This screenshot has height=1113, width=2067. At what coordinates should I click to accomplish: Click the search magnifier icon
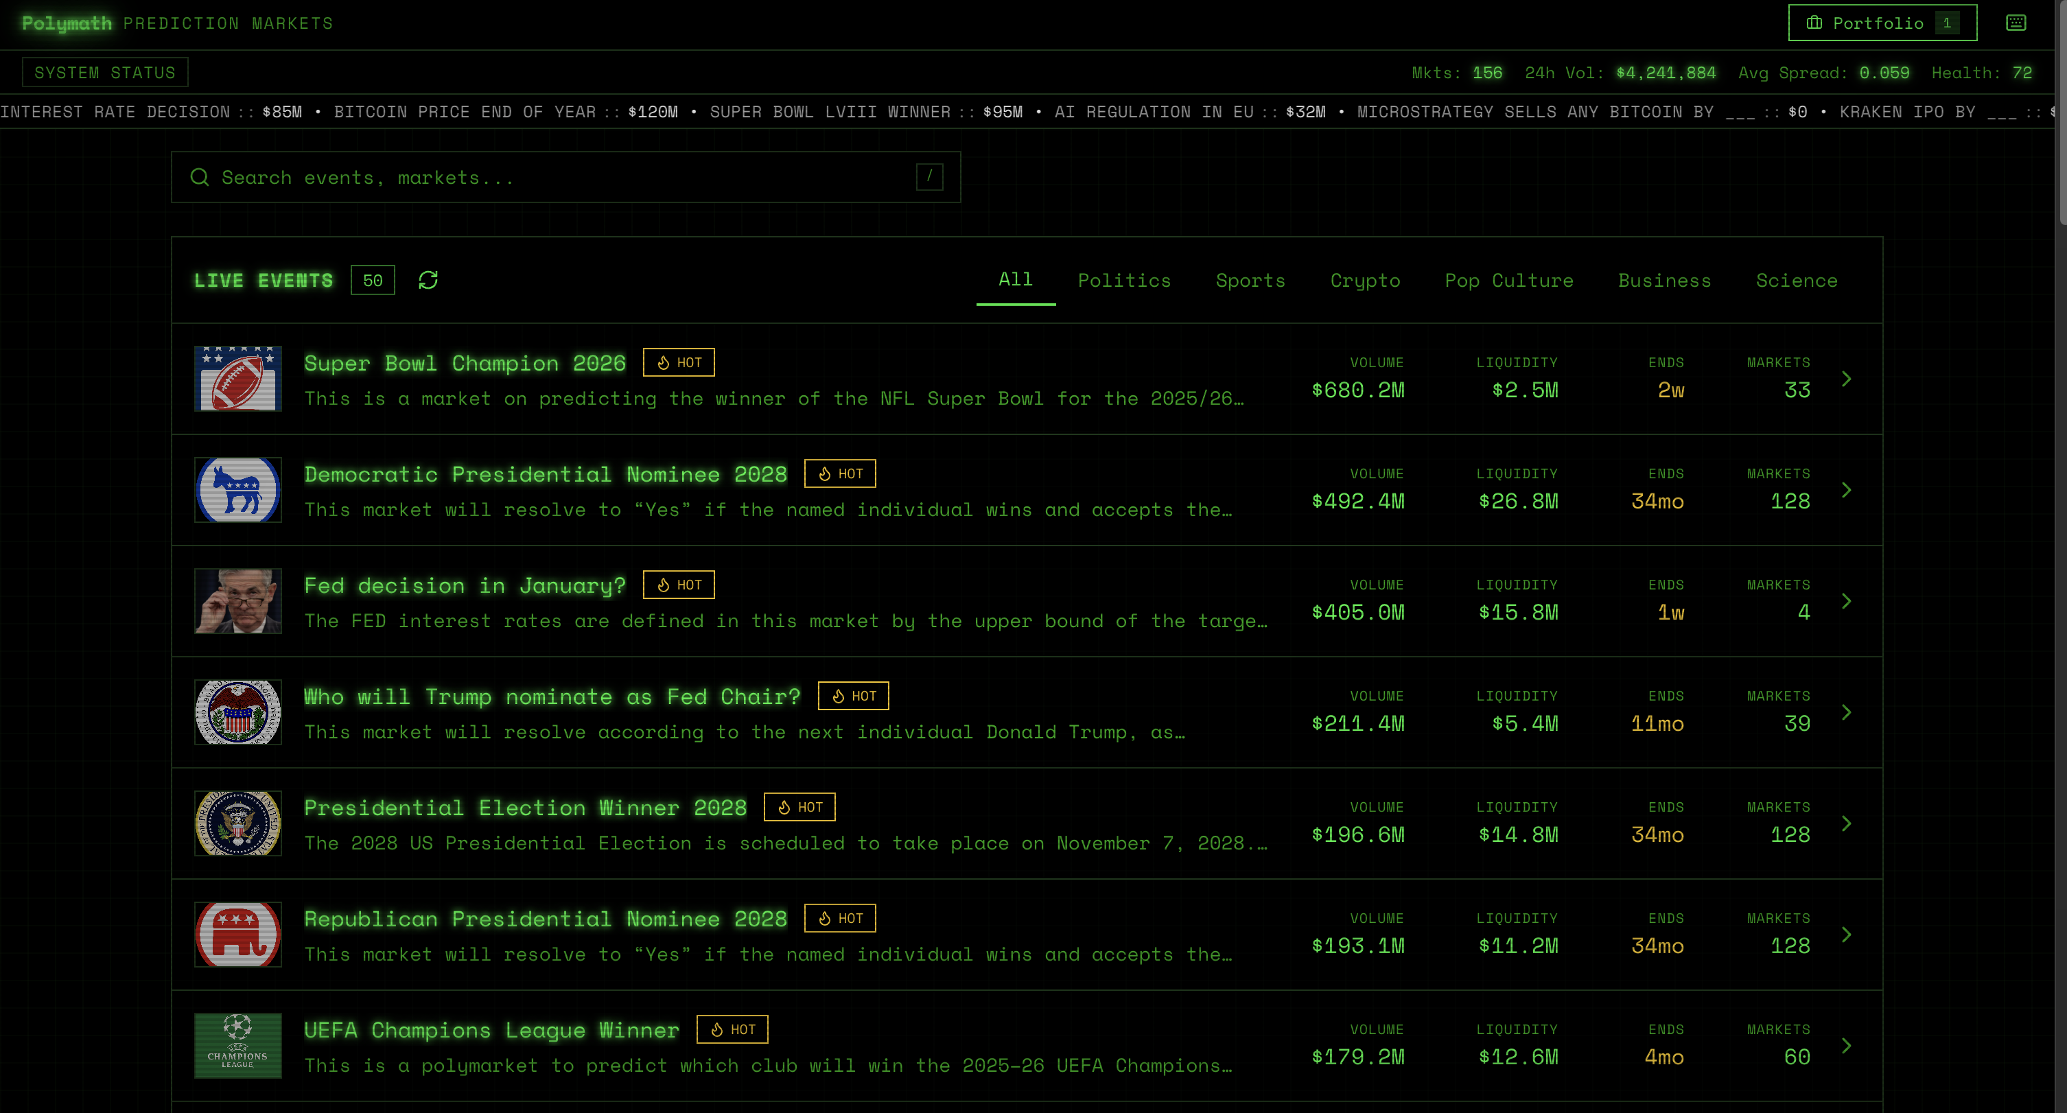point(200,177)
